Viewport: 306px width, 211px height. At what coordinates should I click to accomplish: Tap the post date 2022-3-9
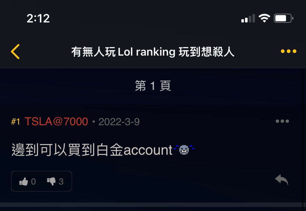point(119,122)
